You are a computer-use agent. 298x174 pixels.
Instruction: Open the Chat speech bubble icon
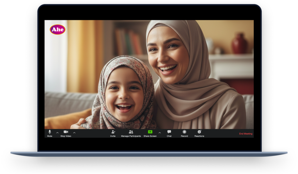click(169, 132)
